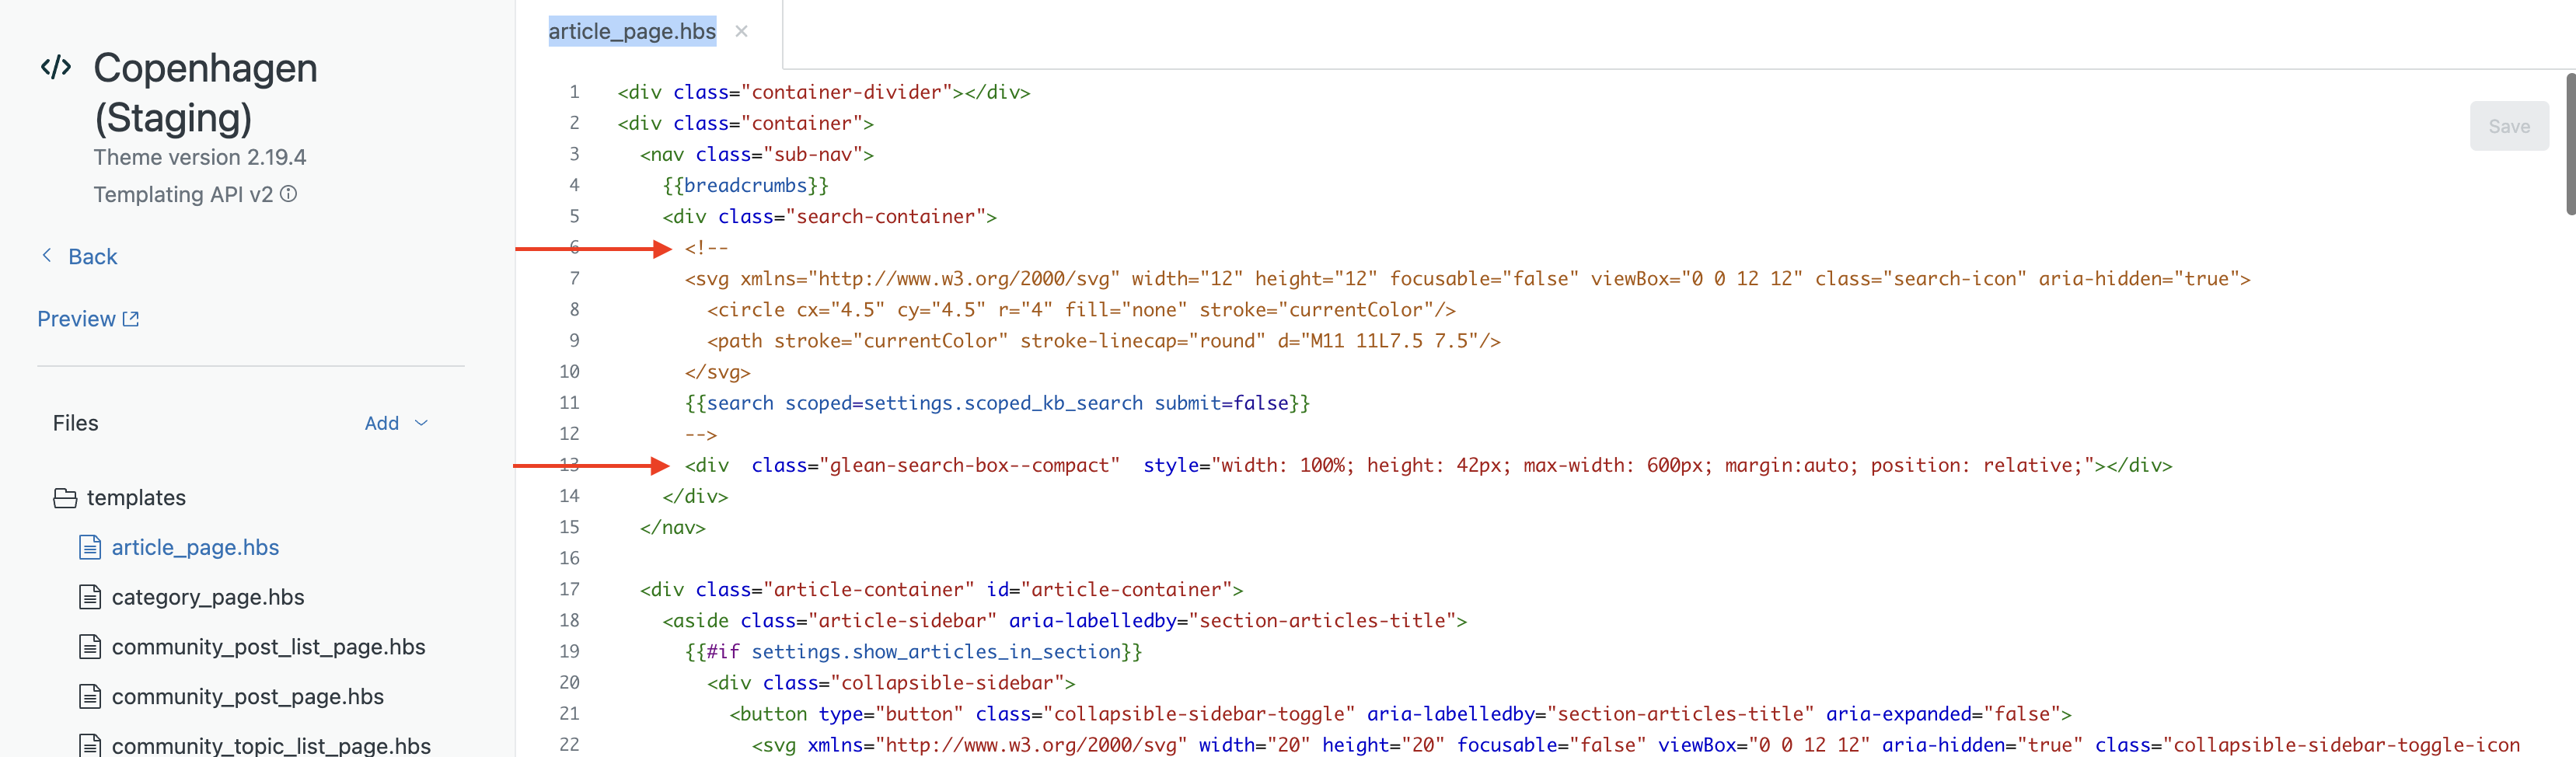
Task: Close the article_page.hbs tab
Action: pos(741,31)
